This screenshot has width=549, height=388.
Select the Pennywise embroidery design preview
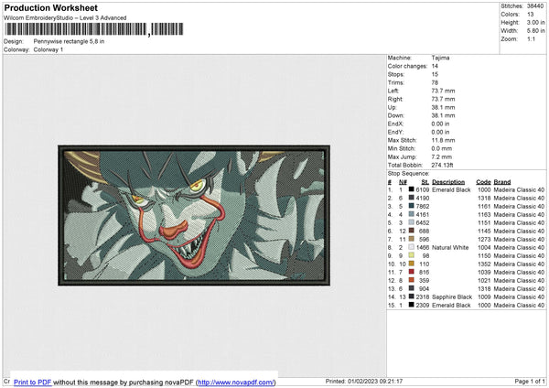pyautogui.click(x=194, y=215)
